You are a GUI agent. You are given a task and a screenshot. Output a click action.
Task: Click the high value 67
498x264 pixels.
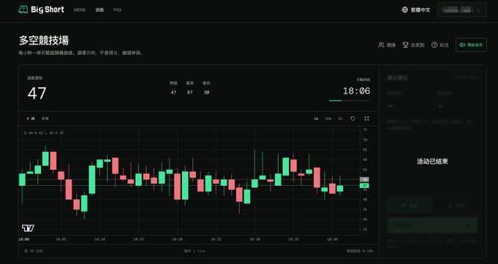(x=190, y=92)
